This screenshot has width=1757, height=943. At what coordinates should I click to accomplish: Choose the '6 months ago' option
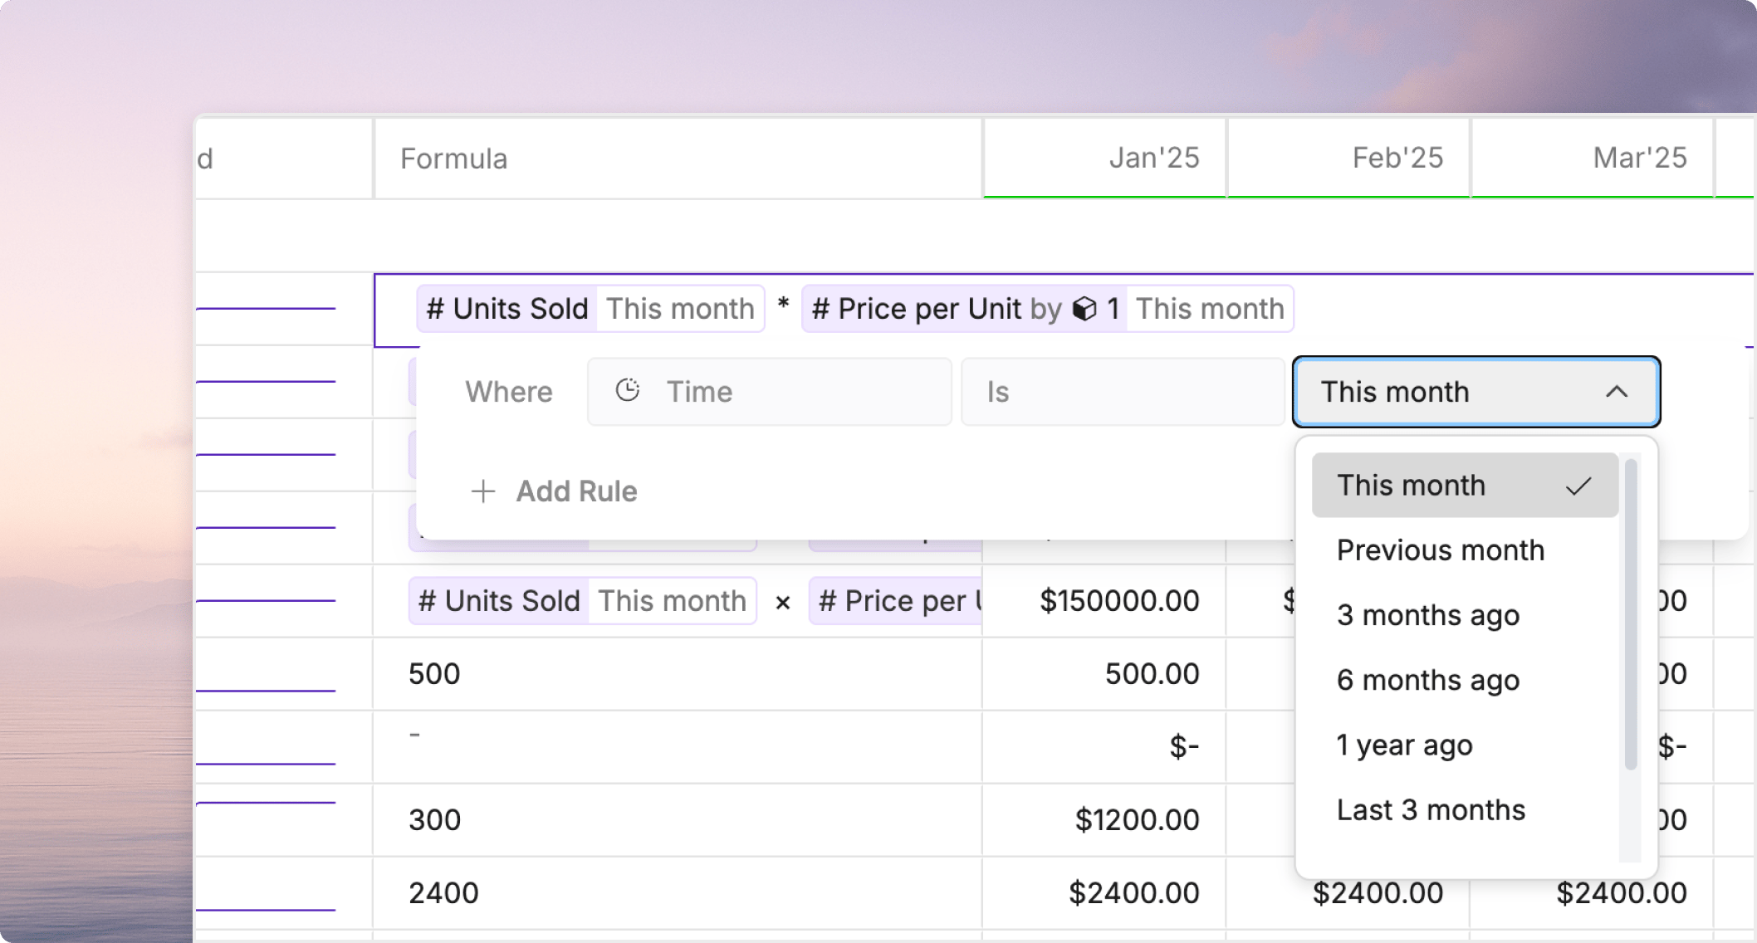pyautogui.click(x=1465, y=680)
